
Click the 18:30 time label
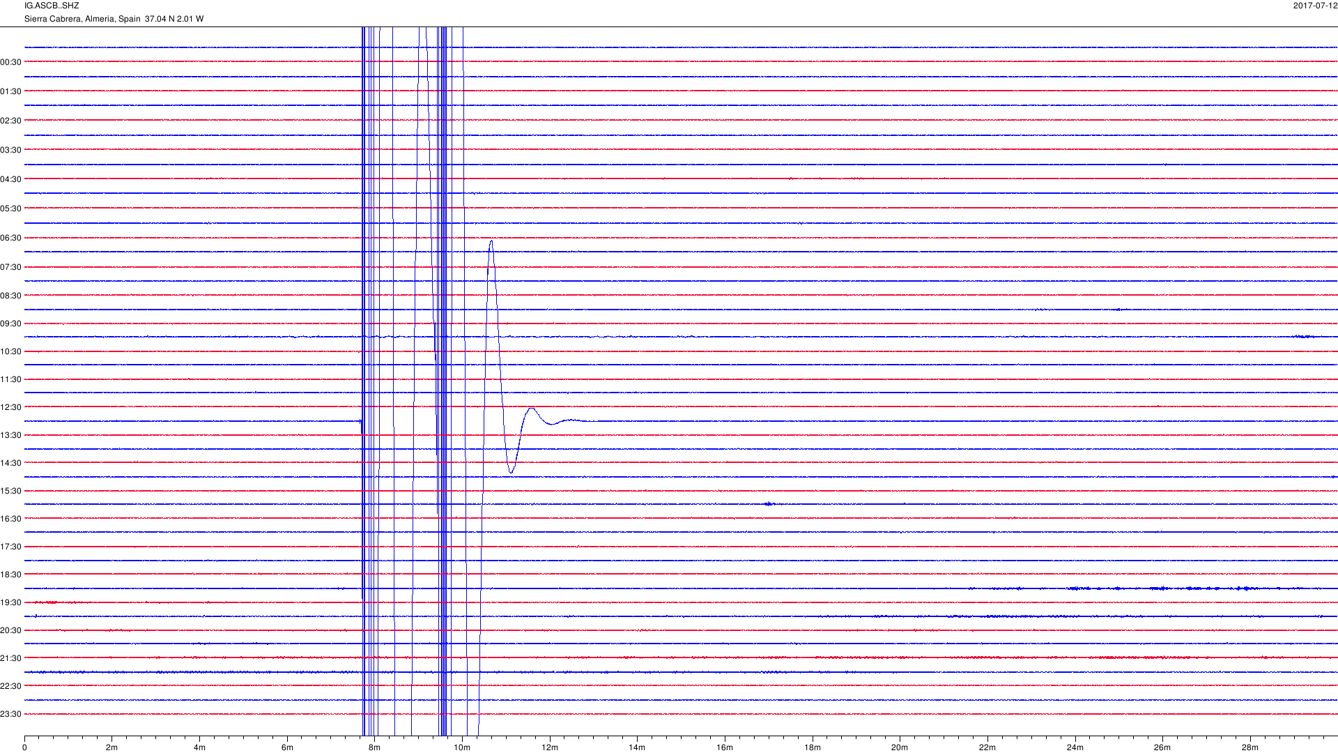(x=10, y=575)
